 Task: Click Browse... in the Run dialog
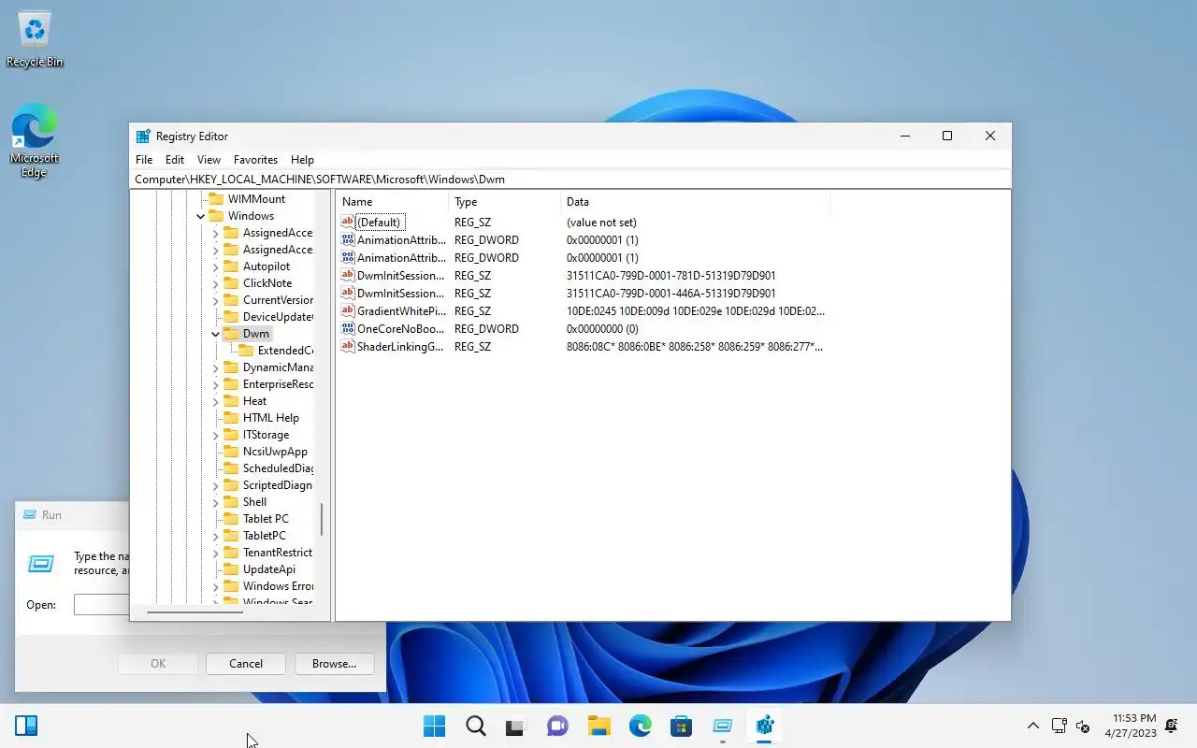tap(334, 664)
